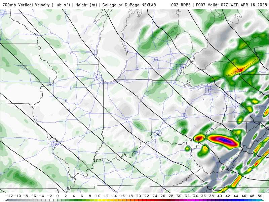The image size is (269, 202).
Task: Select the "-12" legend value
Action: [x=9, y=196]
